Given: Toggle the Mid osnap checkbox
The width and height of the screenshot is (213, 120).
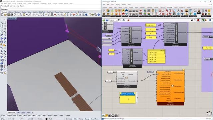Looking at the screenshot, I should [18, 115].
